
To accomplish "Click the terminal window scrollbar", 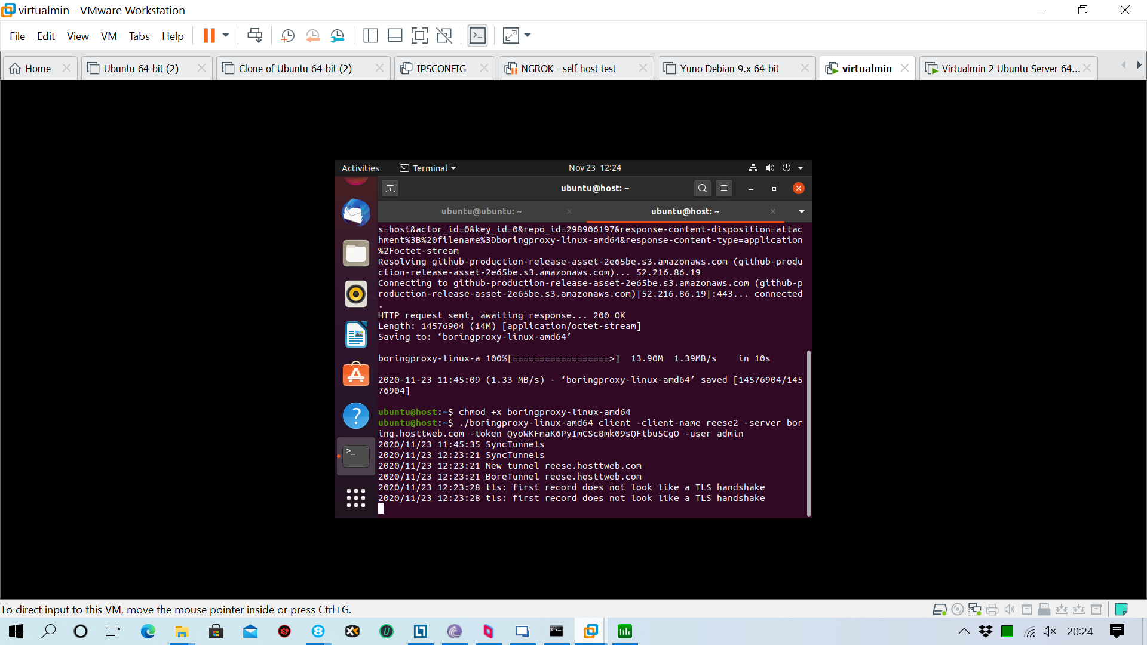I will click(x=809, y=433).
